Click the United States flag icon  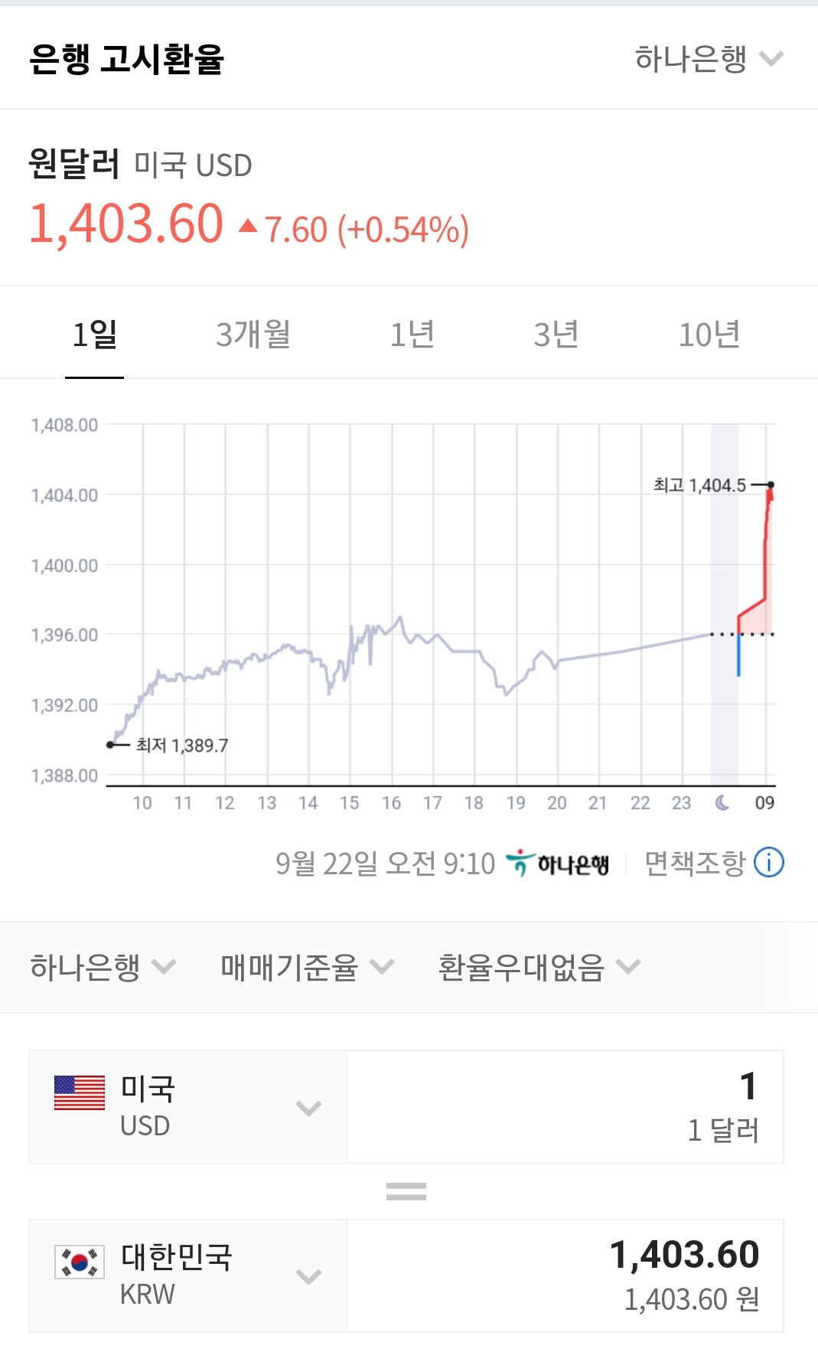click(x=80, y=1092)
